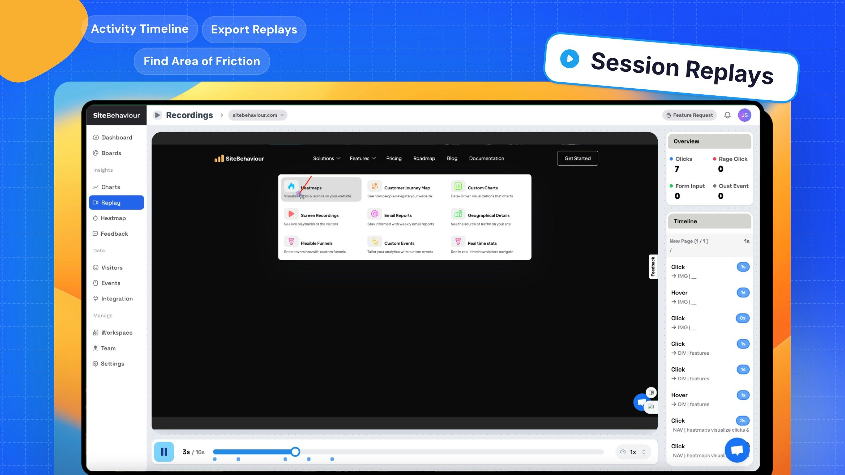The image size is (845, 475).
Task: Click Roadmap in replayed site nav
Action: point(424,158)
